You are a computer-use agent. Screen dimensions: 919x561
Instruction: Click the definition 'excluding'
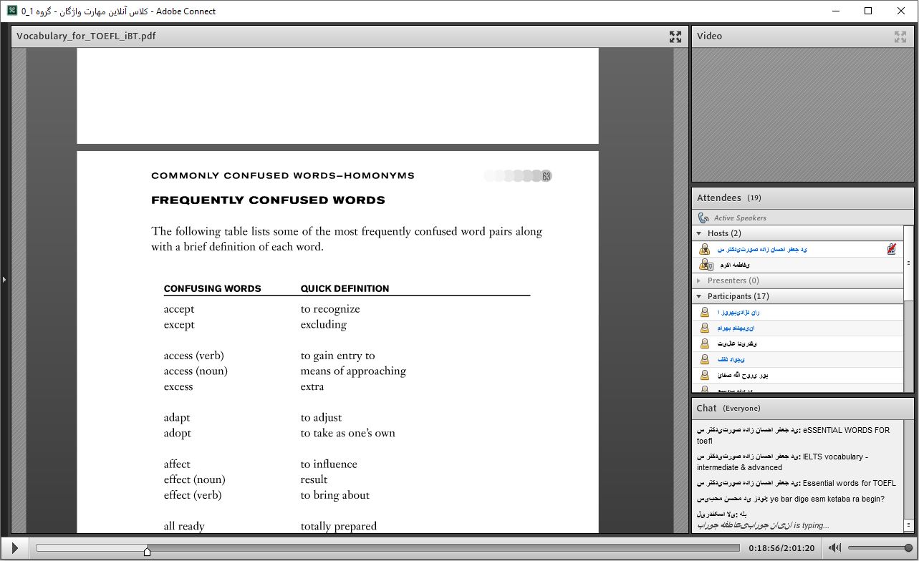click(x=324, y=325)
